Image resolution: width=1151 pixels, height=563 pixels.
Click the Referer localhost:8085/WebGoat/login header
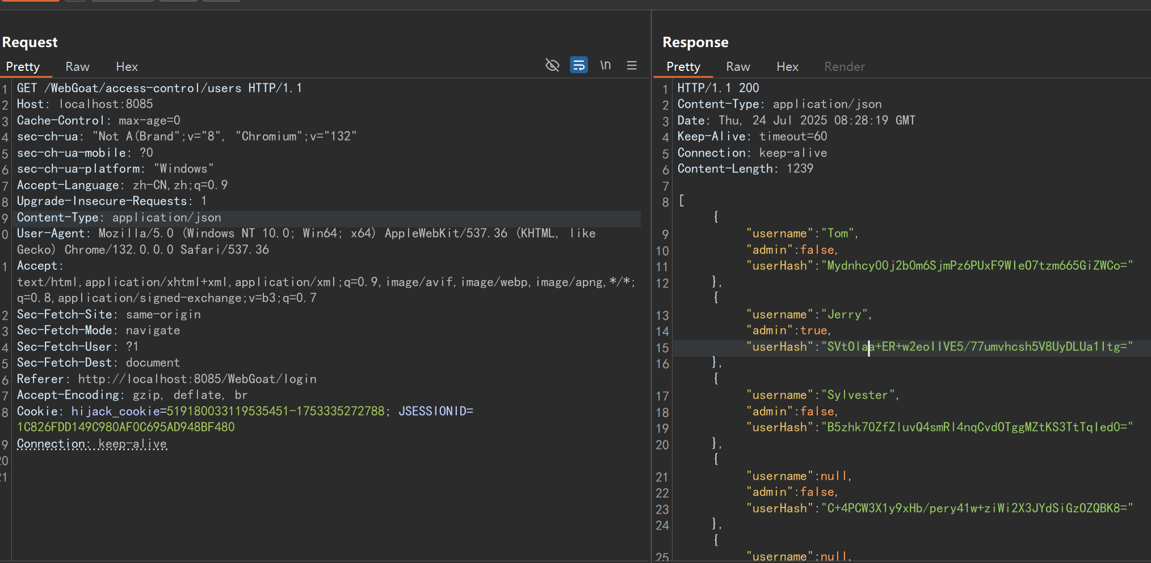click(x=166, y=379)
